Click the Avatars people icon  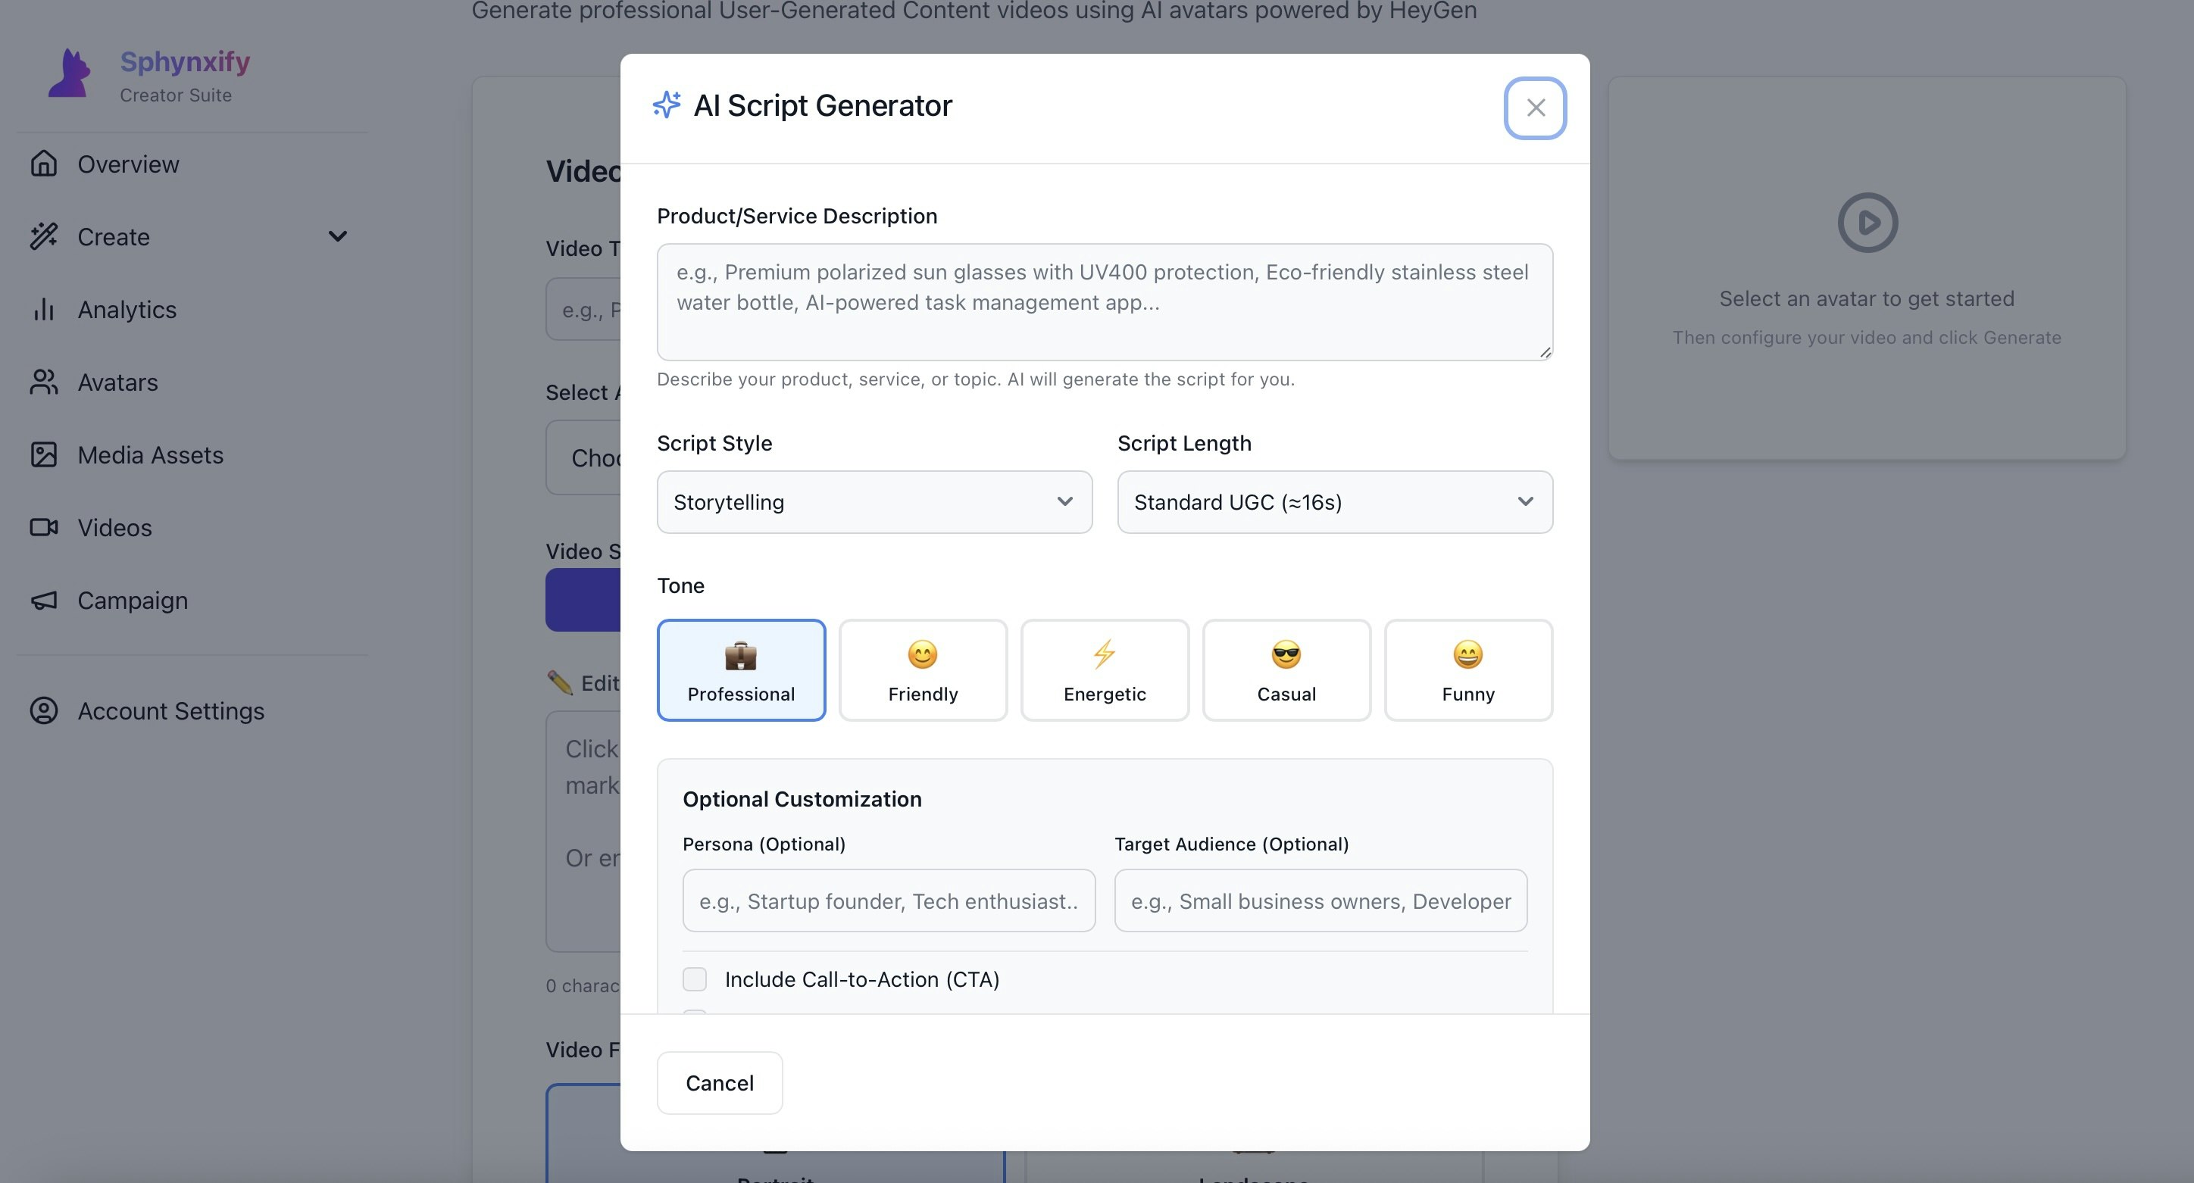point(42,382)
